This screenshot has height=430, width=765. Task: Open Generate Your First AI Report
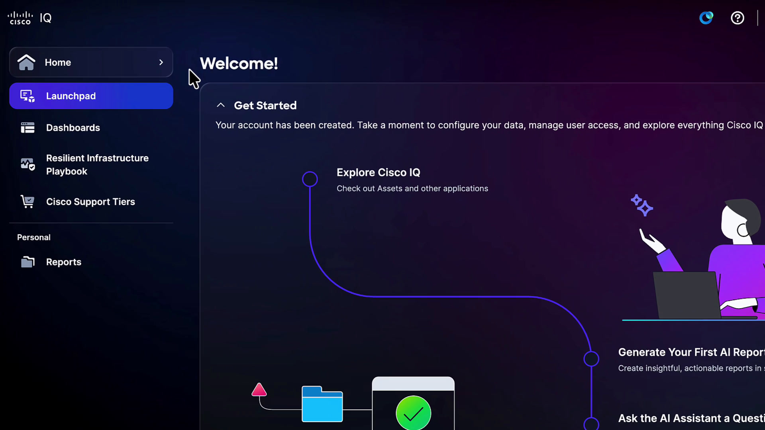[691, 352]
